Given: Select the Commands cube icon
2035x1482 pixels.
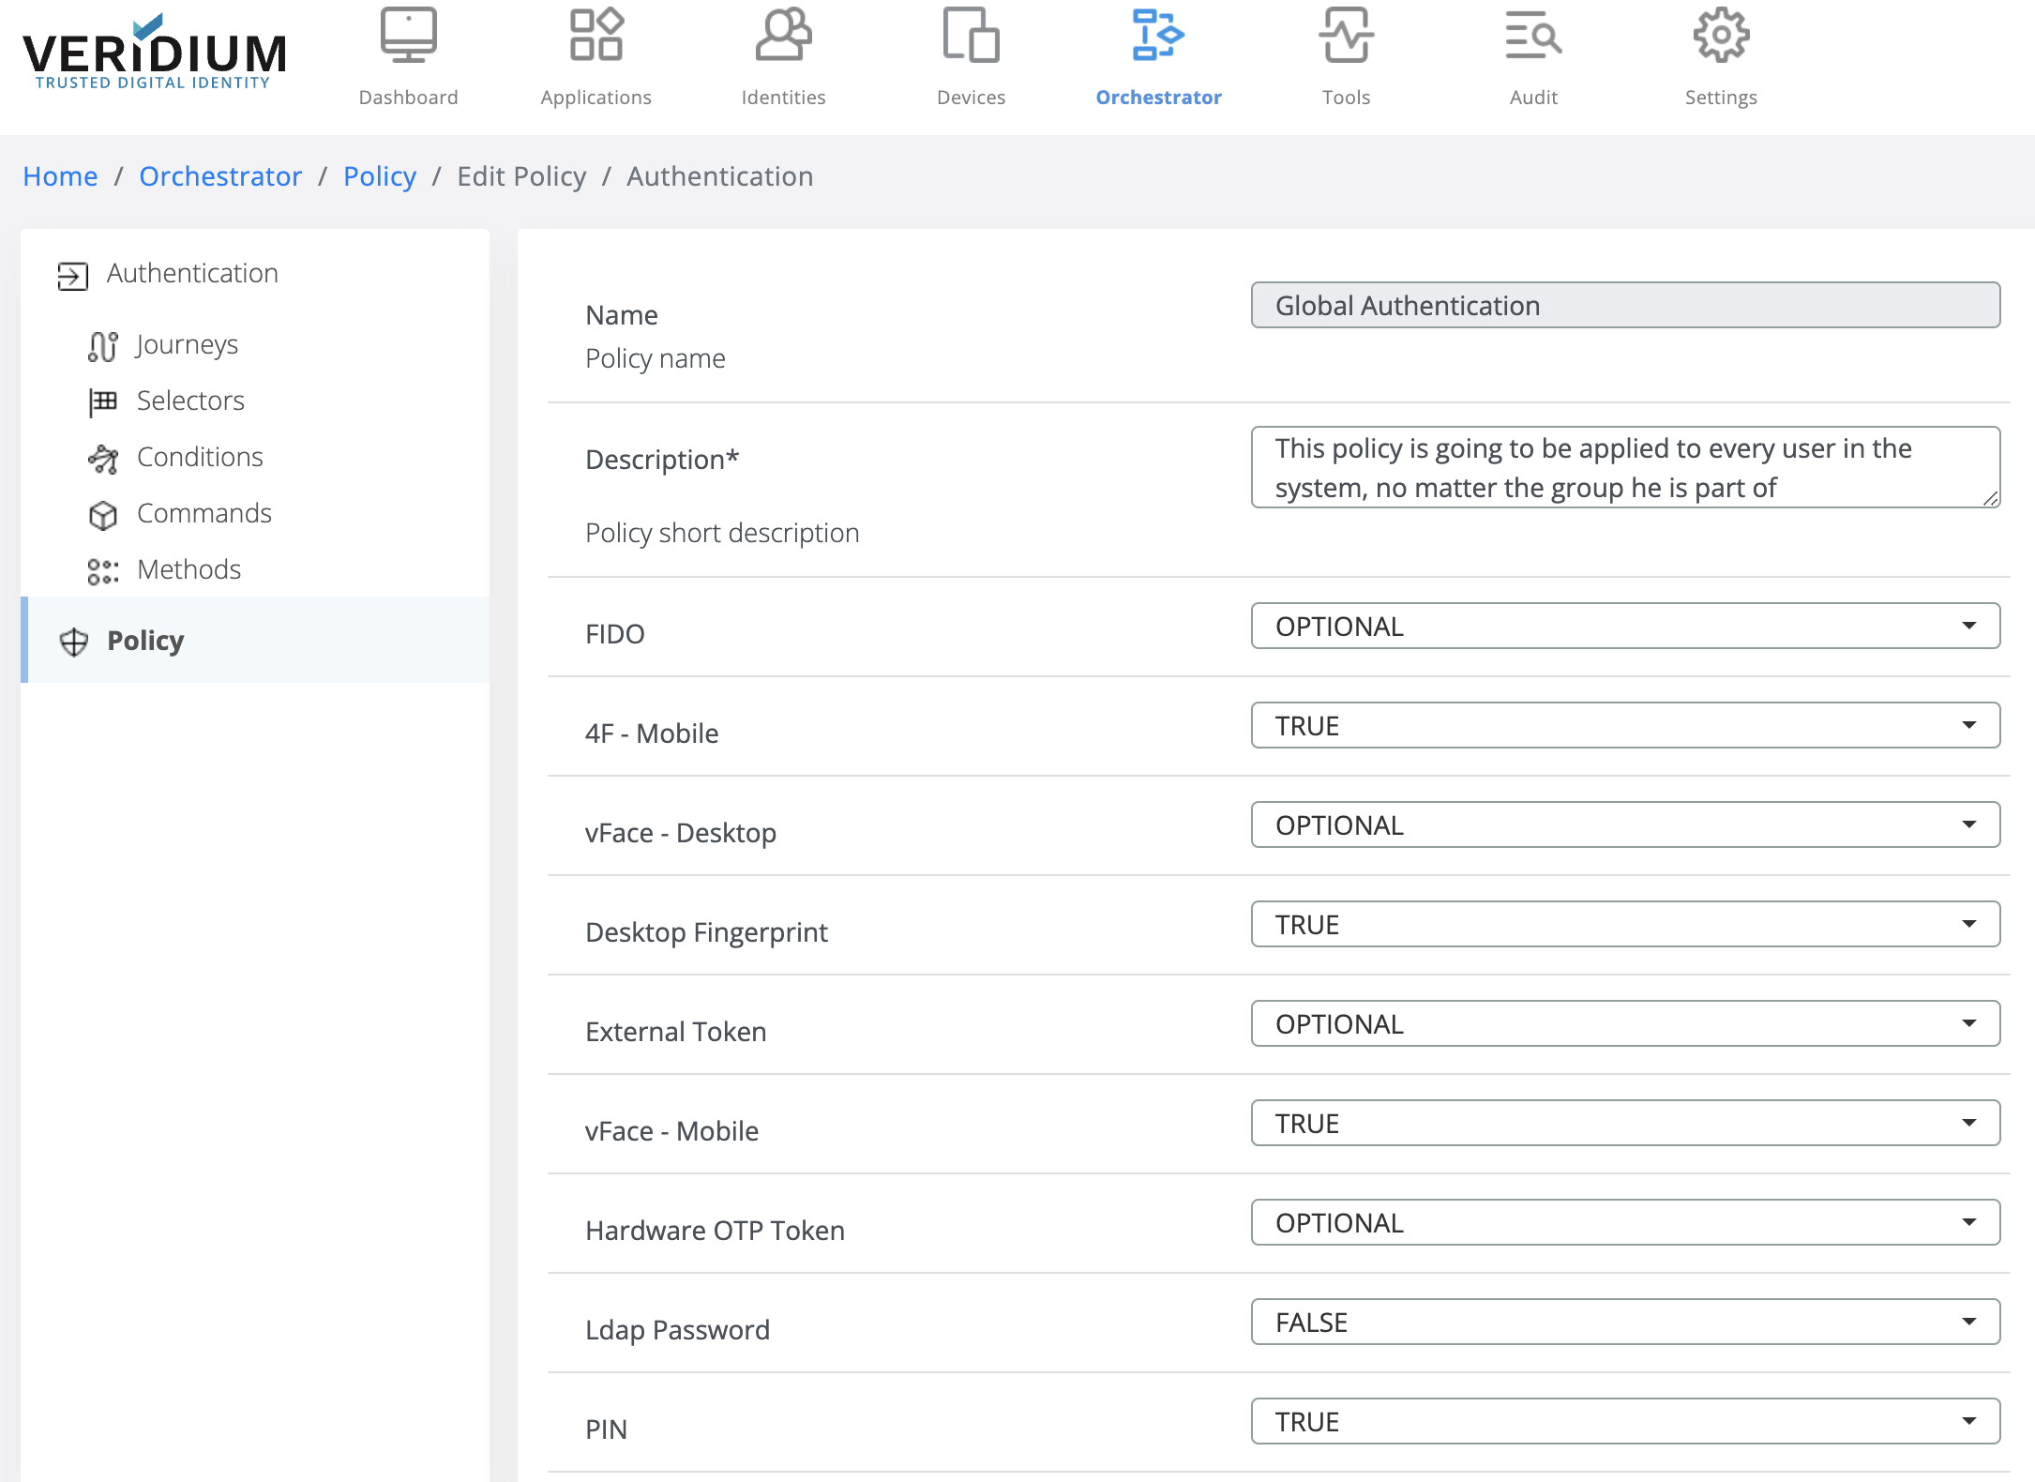Looking at the screenshot, I should [102, 515].
